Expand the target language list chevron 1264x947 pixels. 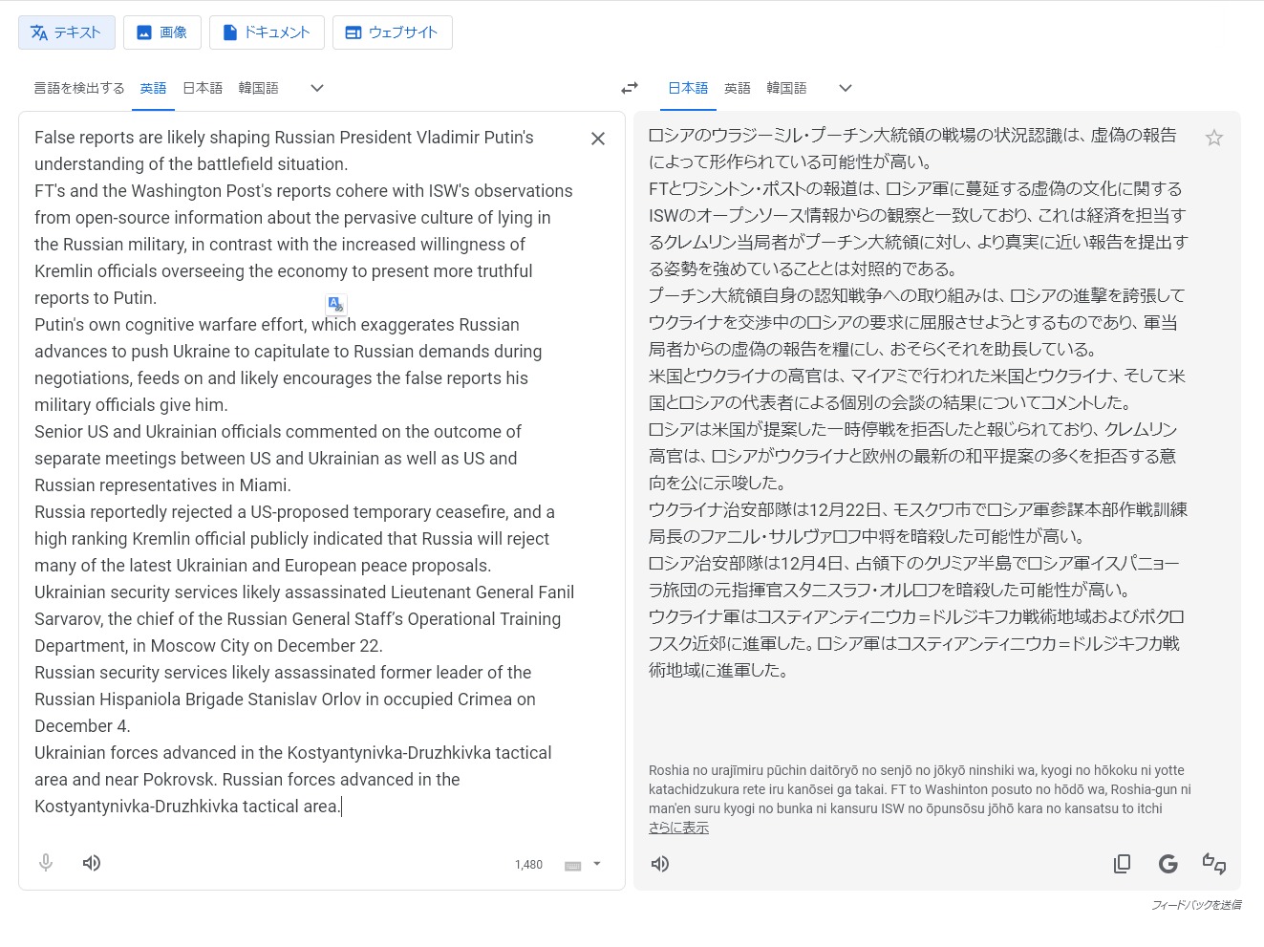[x=845, y=88]
